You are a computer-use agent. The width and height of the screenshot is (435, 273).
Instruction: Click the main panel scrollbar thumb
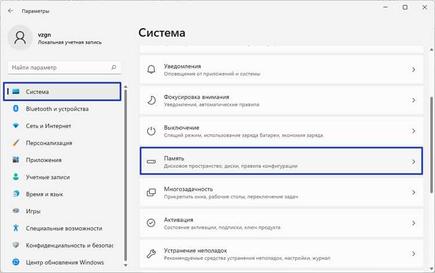point(432,145)
